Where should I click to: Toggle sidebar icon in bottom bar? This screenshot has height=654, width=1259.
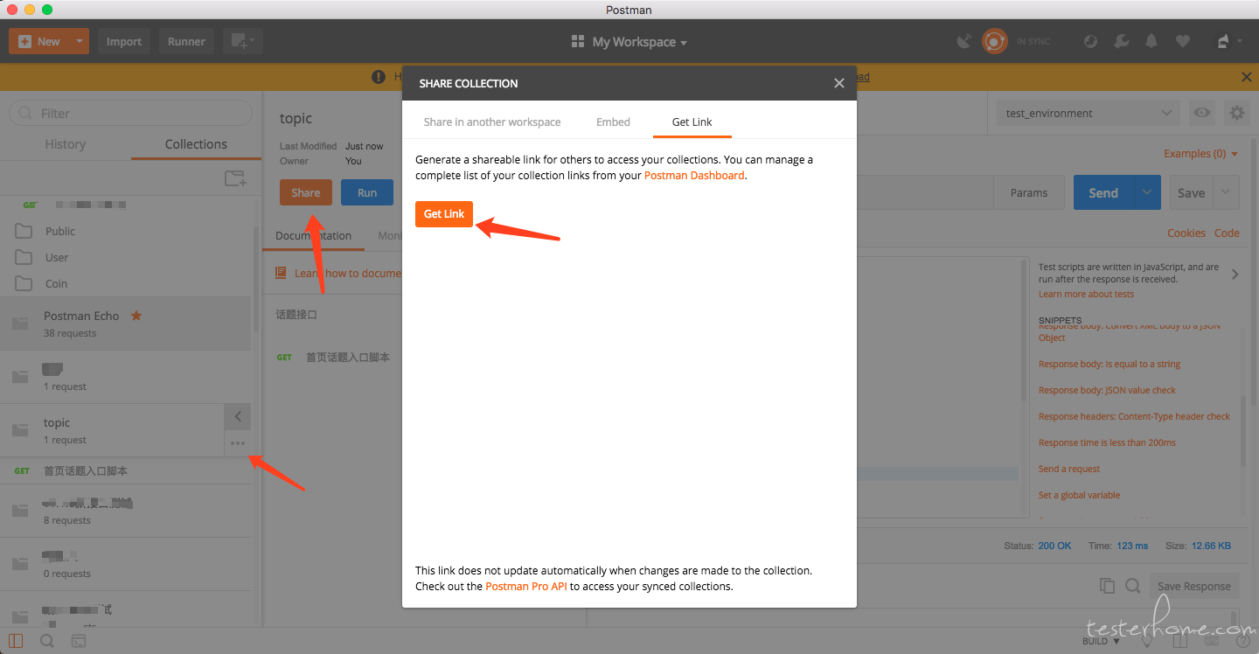pos(16,641)
